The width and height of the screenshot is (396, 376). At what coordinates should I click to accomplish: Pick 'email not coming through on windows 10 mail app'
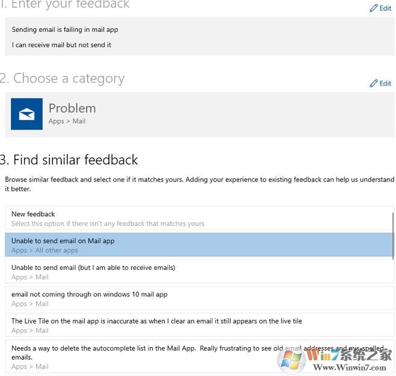tap(89, 295)
